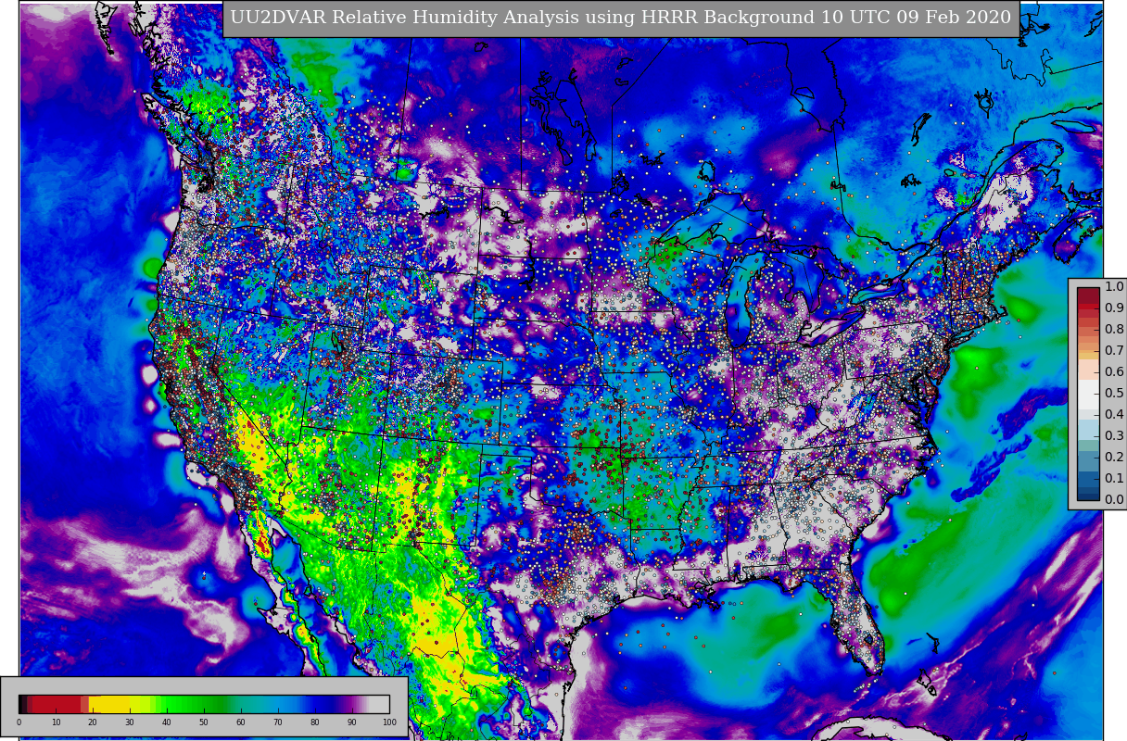Click the "30" tick on humidity colorbar
1127x741 pixels.
(x=130, y=722)
